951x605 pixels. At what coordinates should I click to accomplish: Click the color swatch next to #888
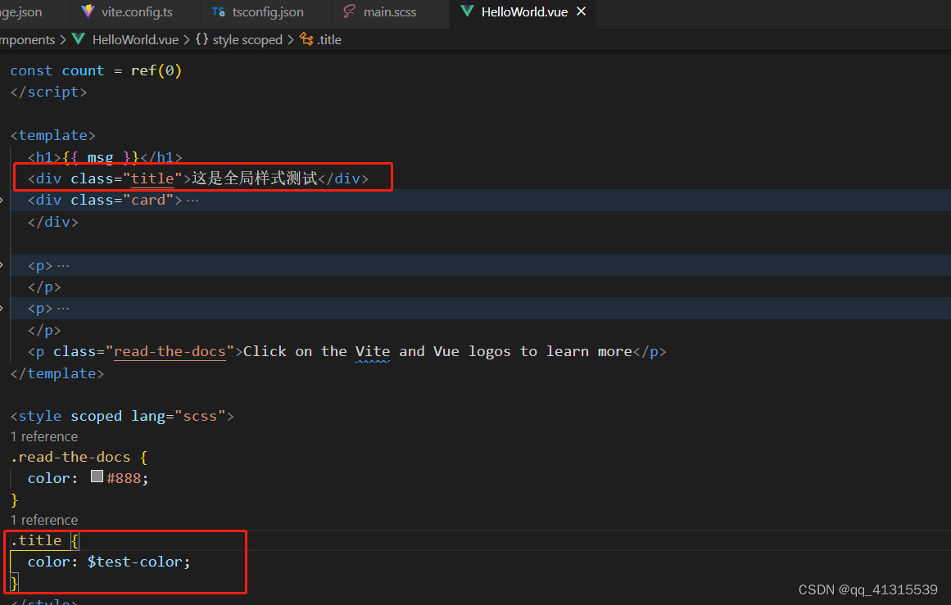[x=97, y=476]
